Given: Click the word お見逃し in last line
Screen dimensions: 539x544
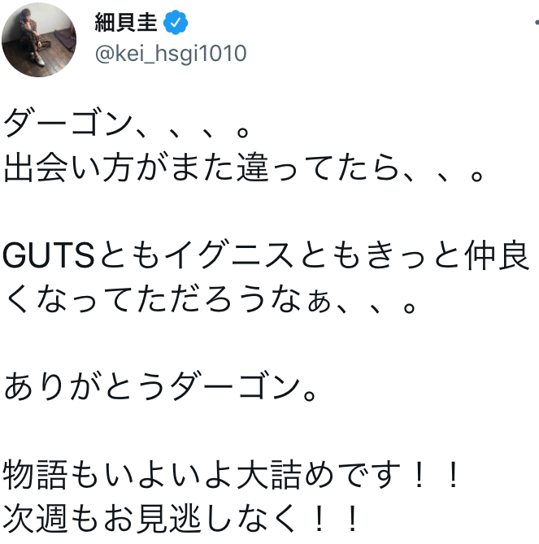Looking at the screenshot, I should point(168,518).
